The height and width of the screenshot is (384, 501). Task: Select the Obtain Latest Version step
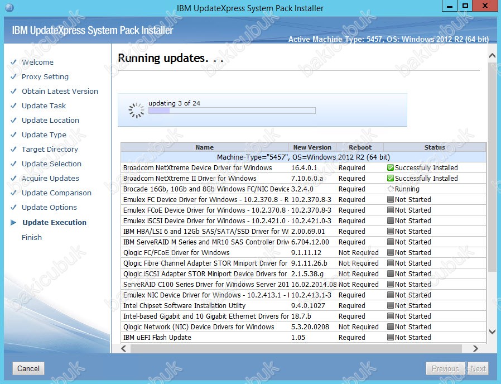[60, 91]
